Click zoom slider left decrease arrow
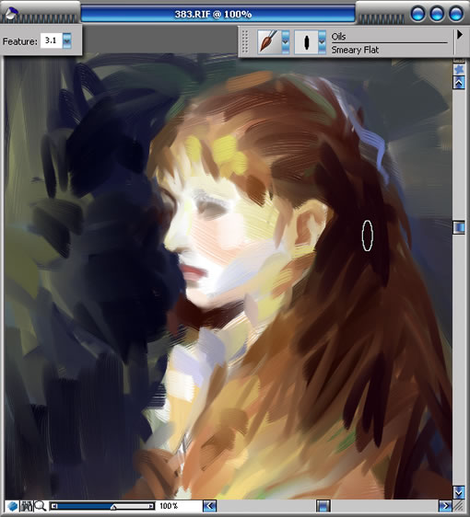This screenshot has height=517, width=470. (53, 506)
